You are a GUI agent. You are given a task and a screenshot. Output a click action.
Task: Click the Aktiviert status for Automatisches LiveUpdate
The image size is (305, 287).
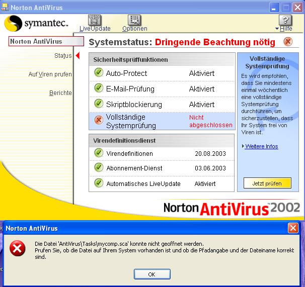pyautogui.click(x=205, y=184)
